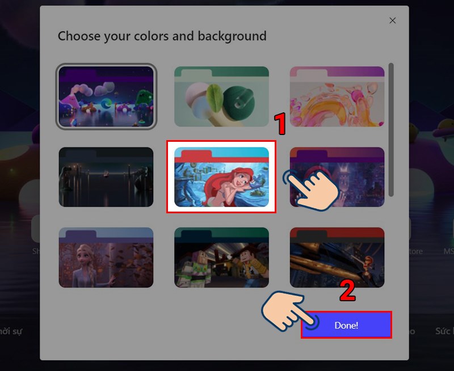This screenshot has width=454, height=371.
Task: Choose the Little Mermaid Ariel theme
Action: click(x=221, y=177)
